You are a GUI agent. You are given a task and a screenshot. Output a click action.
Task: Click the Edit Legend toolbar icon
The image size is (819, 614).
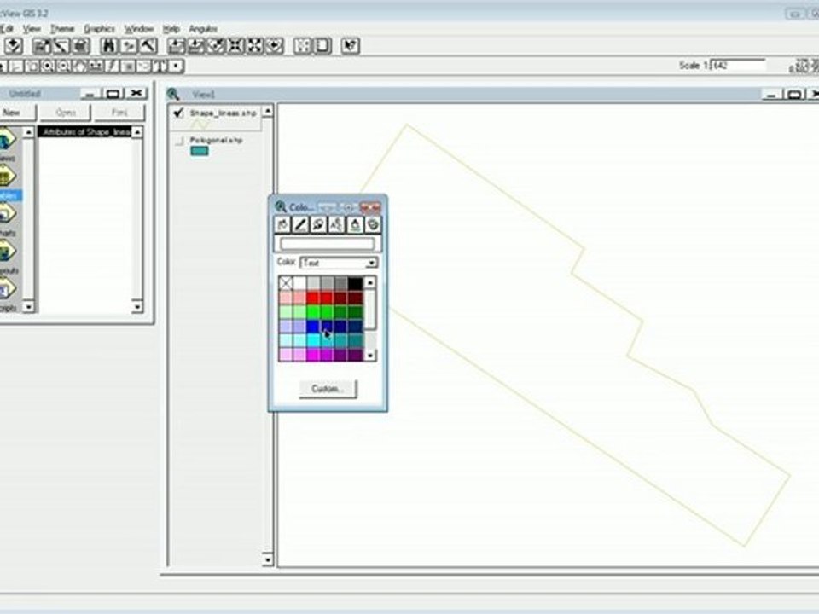tap(61, 46)
